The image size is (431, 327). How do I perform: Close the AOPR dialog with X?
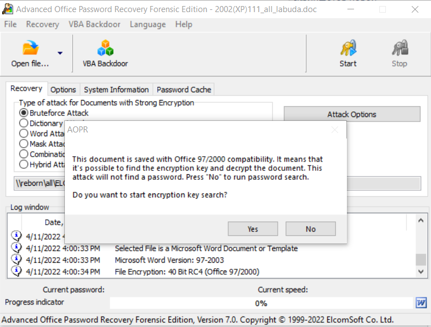coord(335,130)
